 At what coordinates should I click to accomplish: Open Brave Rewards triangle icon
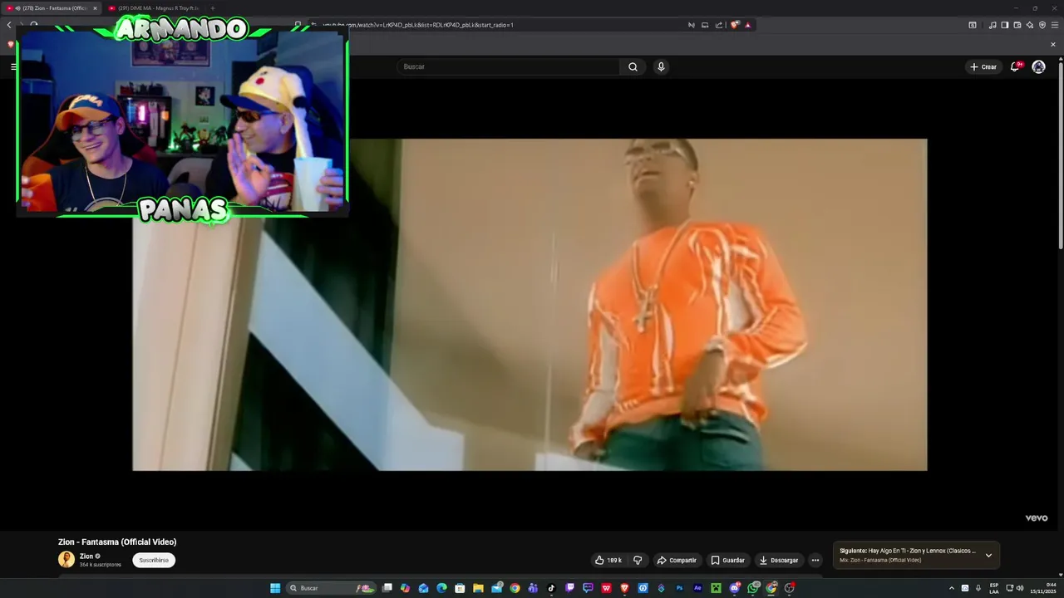[747, 25]
